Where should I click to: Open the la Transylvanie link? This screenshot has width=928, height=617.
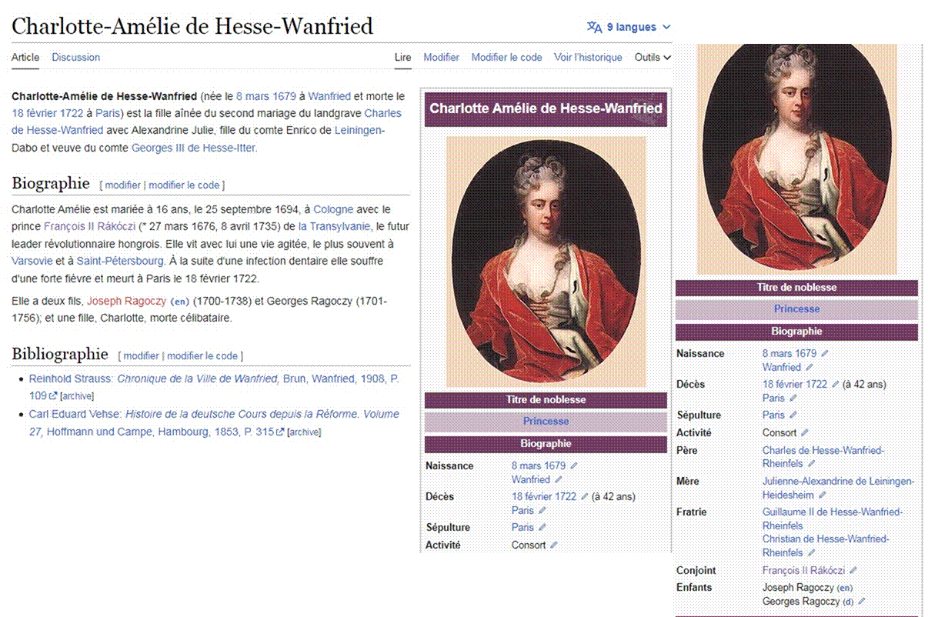335,226
